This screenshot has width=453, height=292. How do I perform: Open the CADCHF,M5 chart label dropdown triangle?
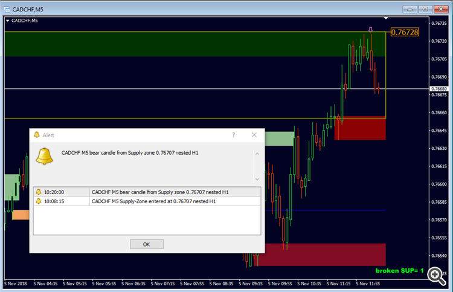pos(7,21)
